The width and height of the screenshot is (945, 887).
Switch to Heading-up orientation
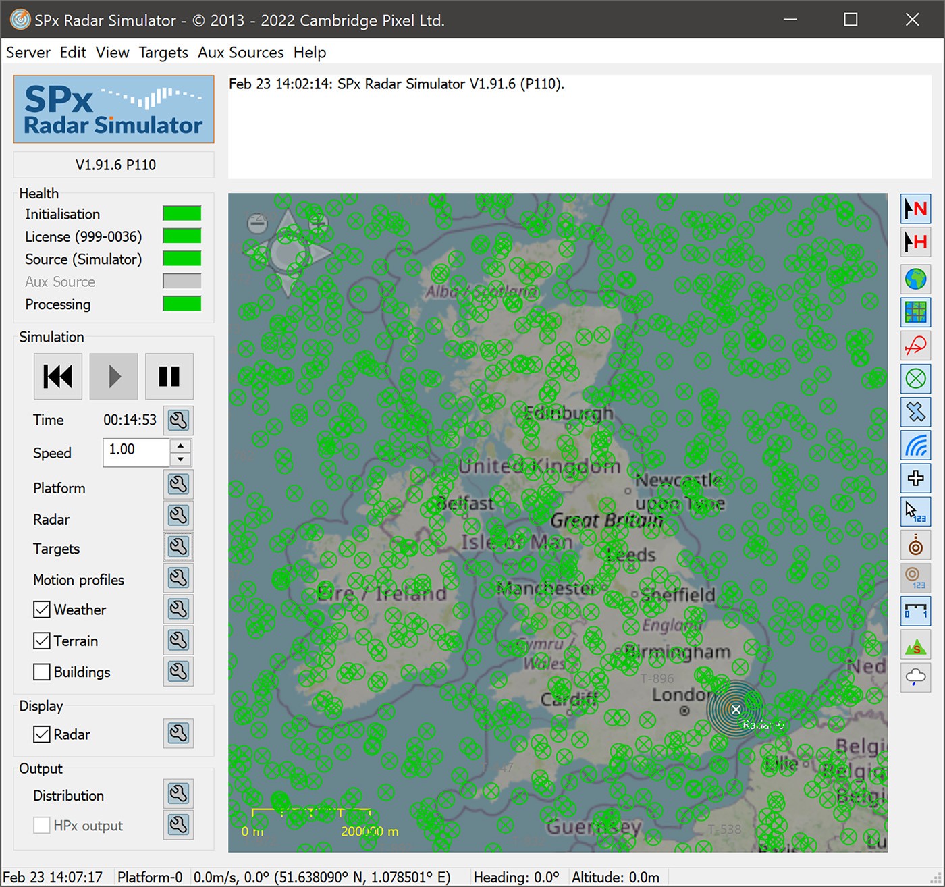(915, 242)
